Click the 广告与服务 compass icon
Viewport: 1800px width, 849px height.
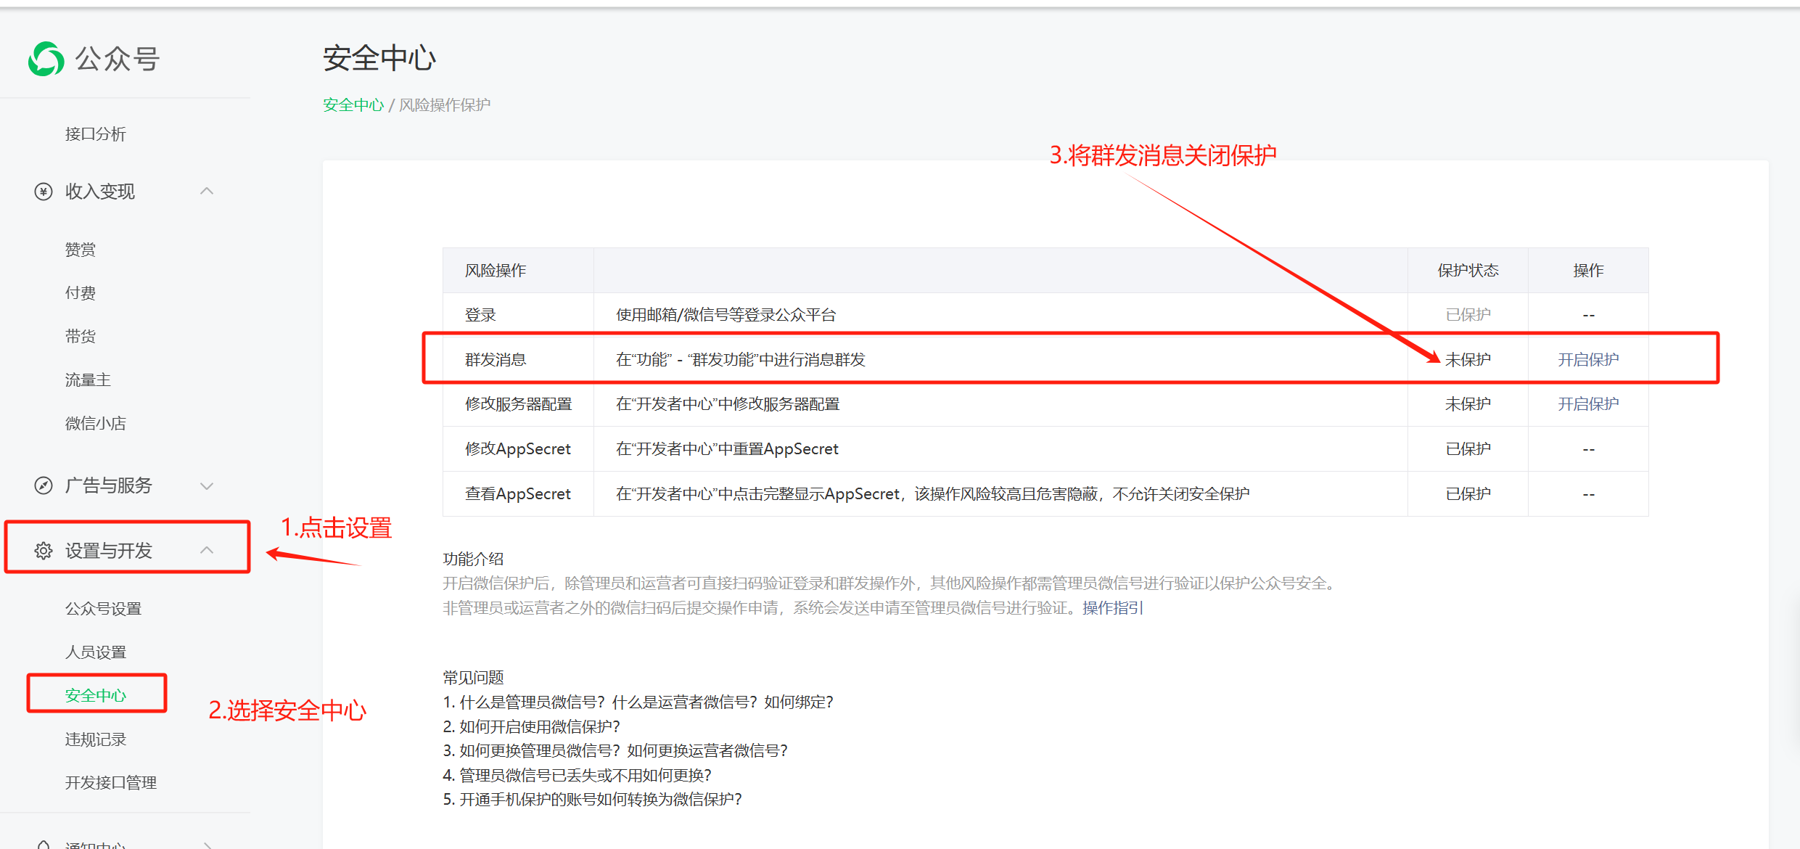(44, 485)
